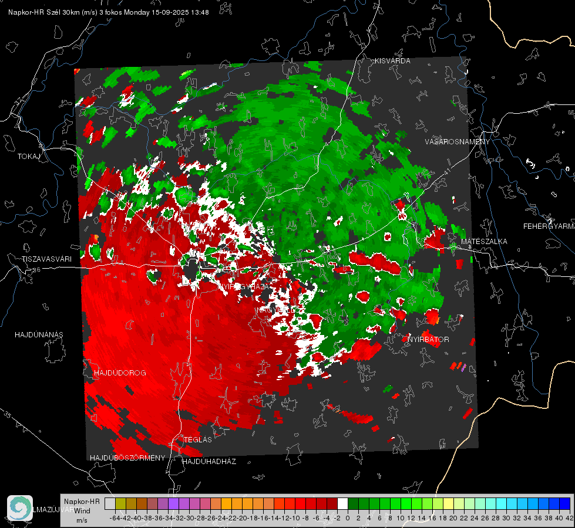The image size is (575, 528).
Task: Pick the bright green swatch between 10 and 12
Action: (x=406, y=503)
